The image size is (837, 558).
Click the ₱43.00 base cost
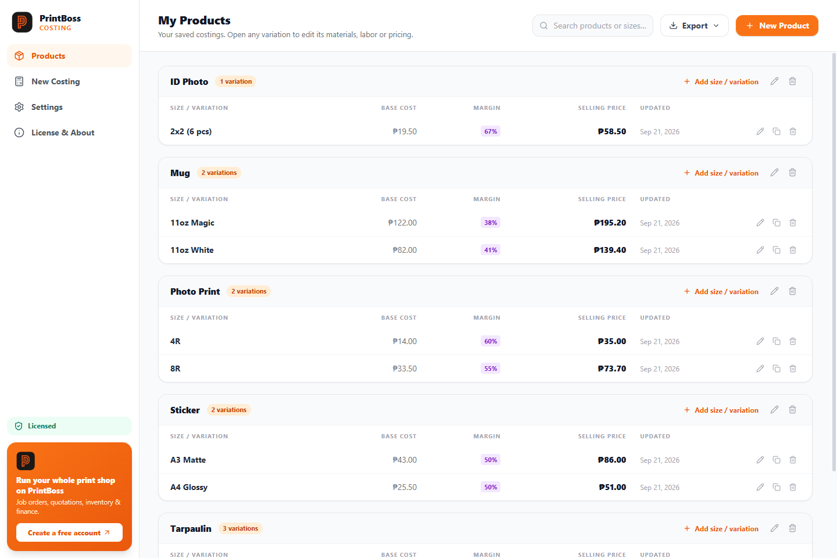click(x=405, y=460)
